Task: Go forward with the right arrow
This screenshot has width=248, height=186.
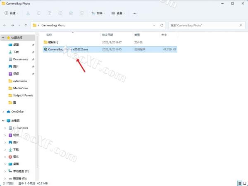Action: coord(12,25)
